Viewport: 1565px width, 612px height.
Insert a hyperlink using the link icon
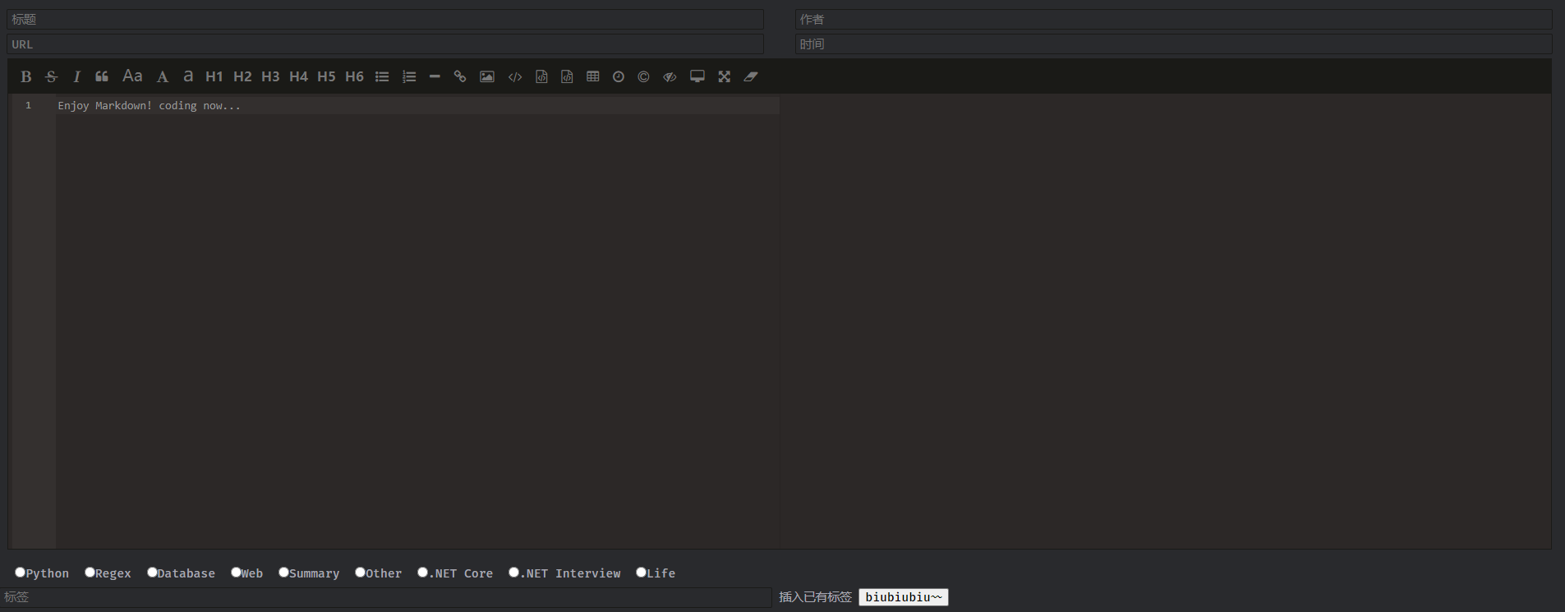[x=460, y=76]
